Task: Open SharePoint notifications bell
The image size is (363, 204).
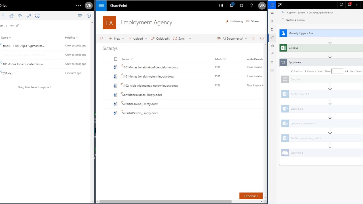Action: pyautogui.click(x=231, y=5)
